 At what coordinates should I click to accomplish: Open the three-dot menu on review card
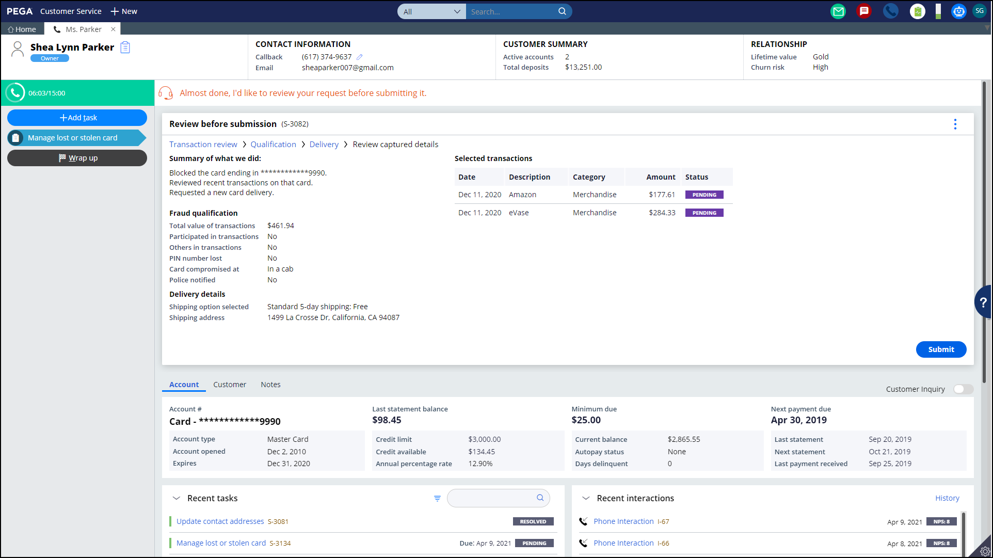(955, 124)
